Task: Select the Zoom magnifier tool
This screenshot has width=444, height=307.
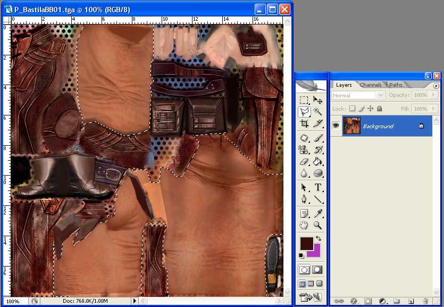Action: pos(318,225)
